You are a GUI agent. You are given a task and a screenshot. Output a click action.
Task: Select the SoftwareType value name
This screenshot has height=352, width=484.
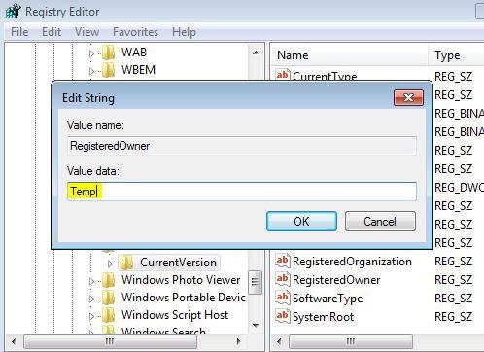(328, 299)
